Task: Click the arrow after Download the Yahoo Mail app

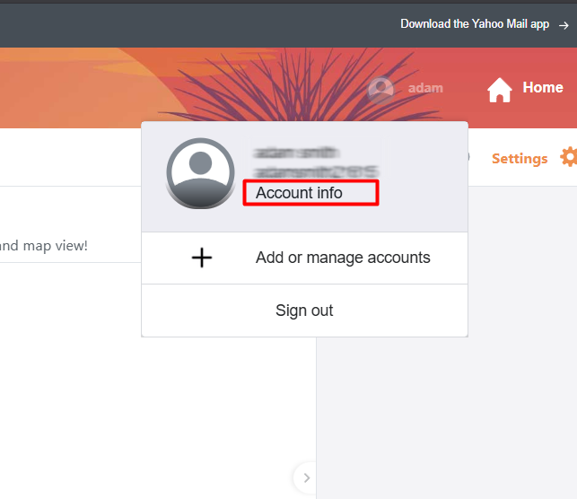Action: pyautogui.click(x=564, y=25)
